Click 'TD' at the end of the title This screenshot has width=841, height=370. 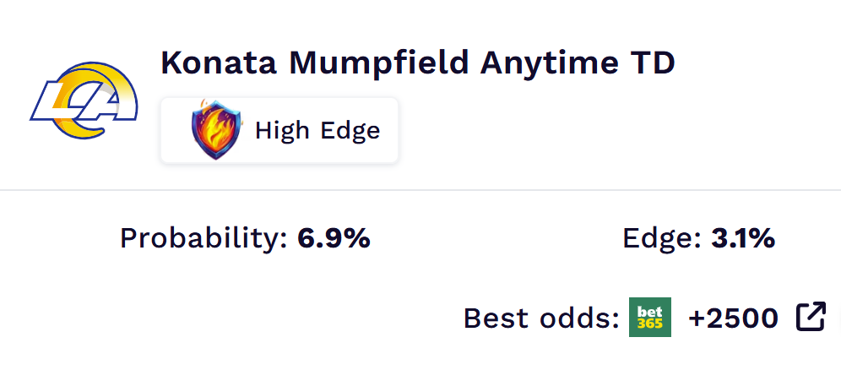pyautogui.click(x=654, y=64)
